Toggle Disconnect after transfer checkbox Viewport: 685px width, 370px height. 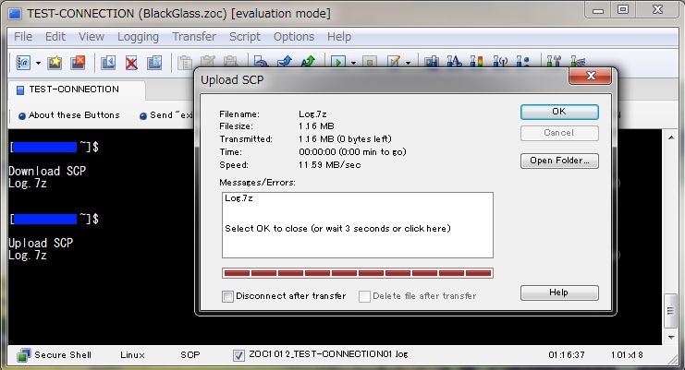tap(227, 296)
